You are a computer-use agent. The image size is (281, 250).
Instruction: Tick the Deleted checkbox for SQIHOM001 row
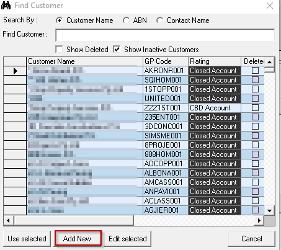tap(255, 80)
